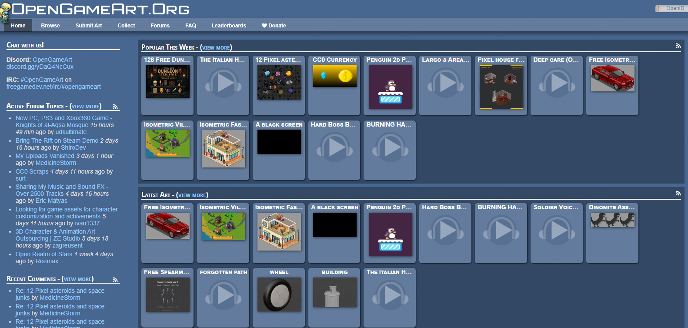The height and width of the screenshot is (328, 688).
Task: Open red car Free Isometr... in Popular This Week
Action: click(x=613, y=78)
